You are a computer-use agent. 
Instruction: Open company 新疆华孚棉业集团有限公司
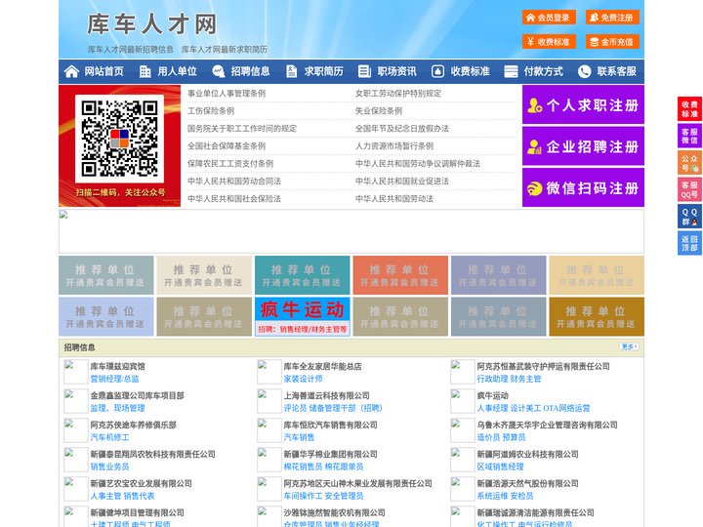click(x=330, y=454)
